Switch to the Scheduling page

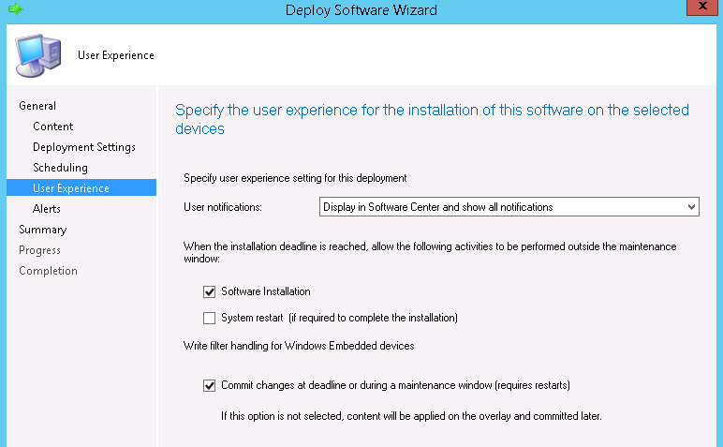coord(60,168)
